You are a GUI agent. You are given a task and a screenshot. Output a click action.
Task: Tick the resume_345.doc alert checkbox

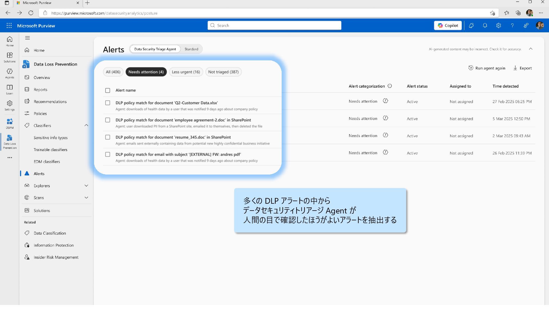coord(108,137)
